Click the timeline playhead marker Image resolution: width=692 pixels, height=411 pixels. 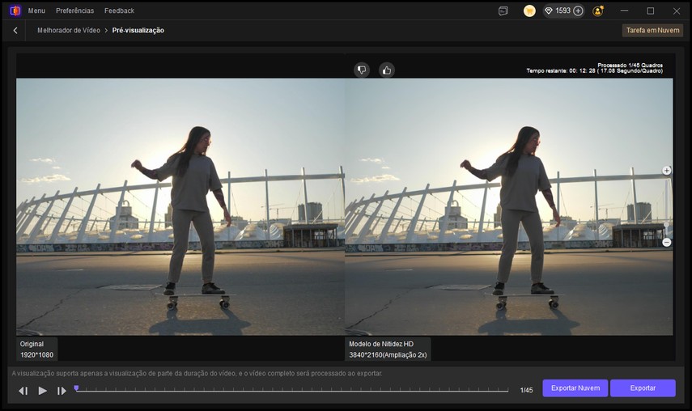pos(76,388)
